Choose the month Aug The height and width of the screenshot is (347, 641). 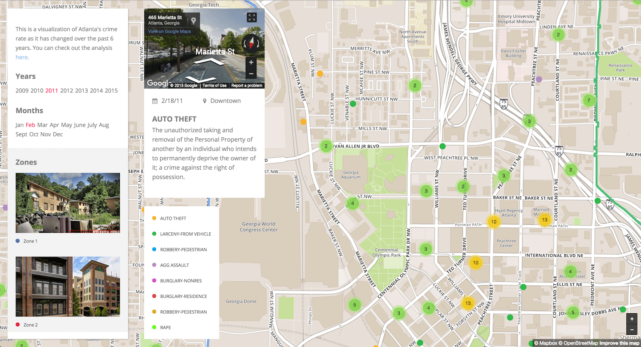(104, 125)
